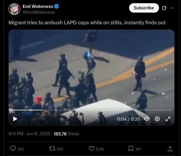Open the 6:11 PM Jun 8, 2025 timestamp
This screenshot has width=181, height=156.
[x=29, y=134]
